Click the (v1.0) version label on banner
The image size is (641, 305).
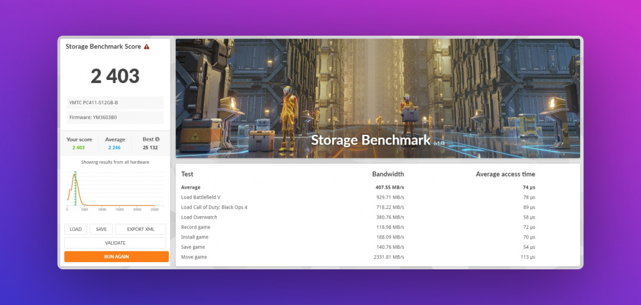click(439, 143)
